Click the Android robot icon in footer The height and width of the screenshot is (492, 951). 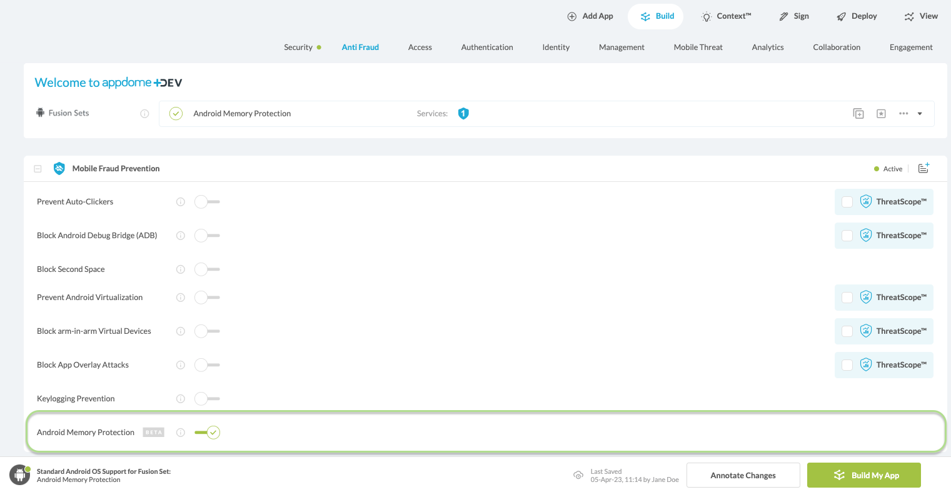click(19, 475)
